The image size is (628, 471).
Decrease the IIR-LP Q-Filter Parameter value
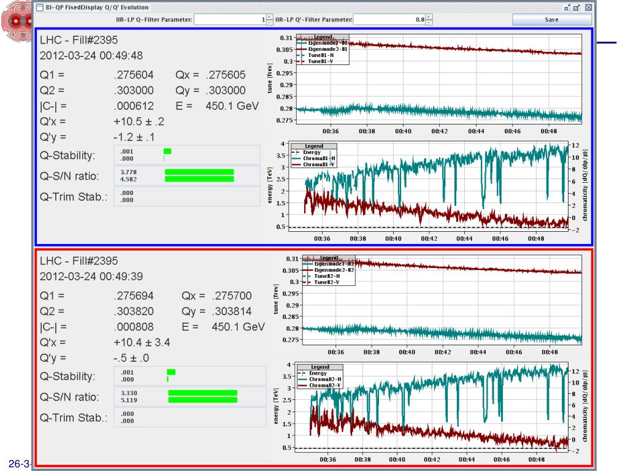click(x=270, y=23)
